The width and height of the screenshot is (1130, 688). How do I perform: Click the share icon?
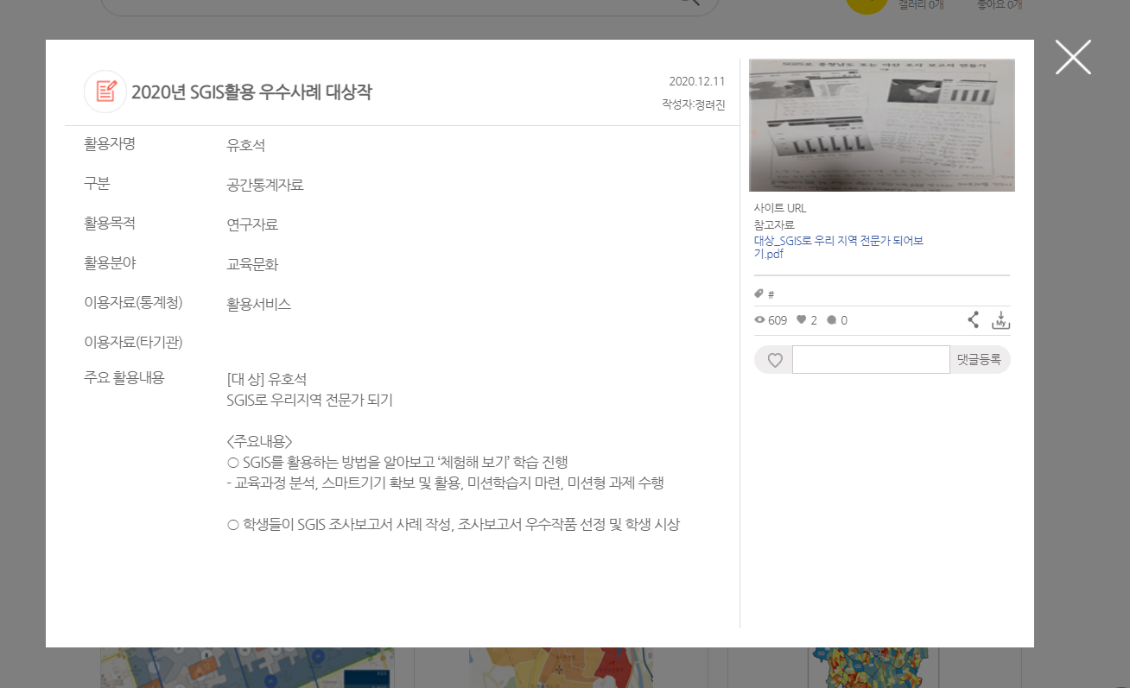pyautogui.click(x=974, y=320)
